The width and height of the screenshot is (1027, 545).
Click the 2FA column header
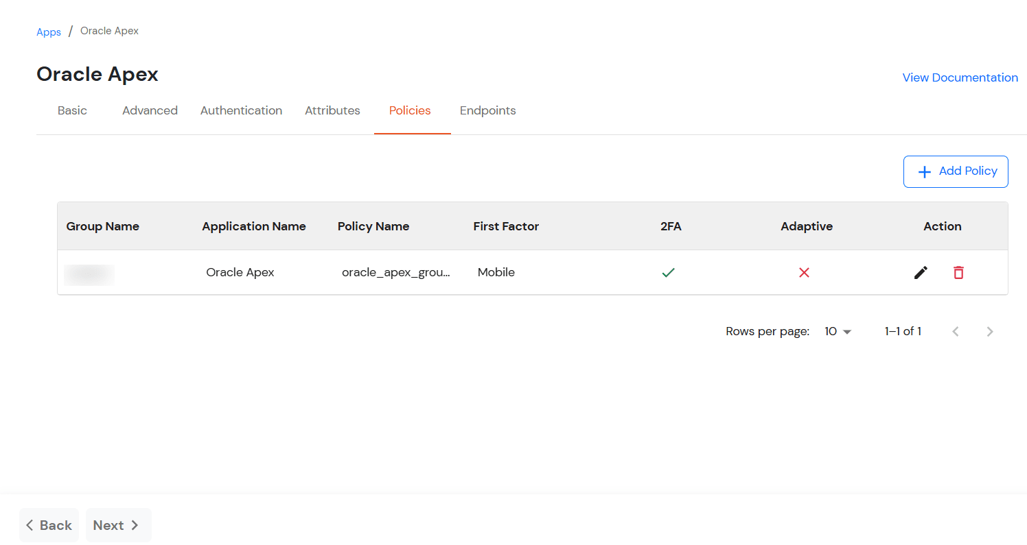(x=671, y=226)
